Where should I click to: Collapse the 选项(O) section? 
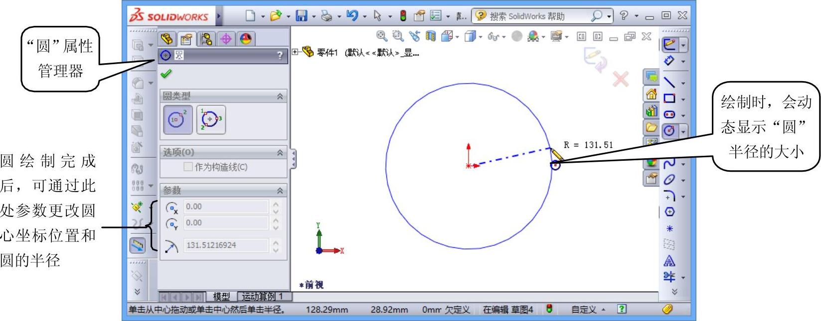[280, 152]
